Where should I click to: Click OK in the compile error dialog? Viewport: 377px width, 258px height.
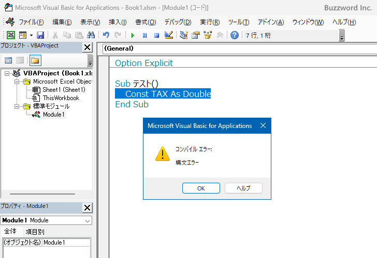click(x=201, y=188)
